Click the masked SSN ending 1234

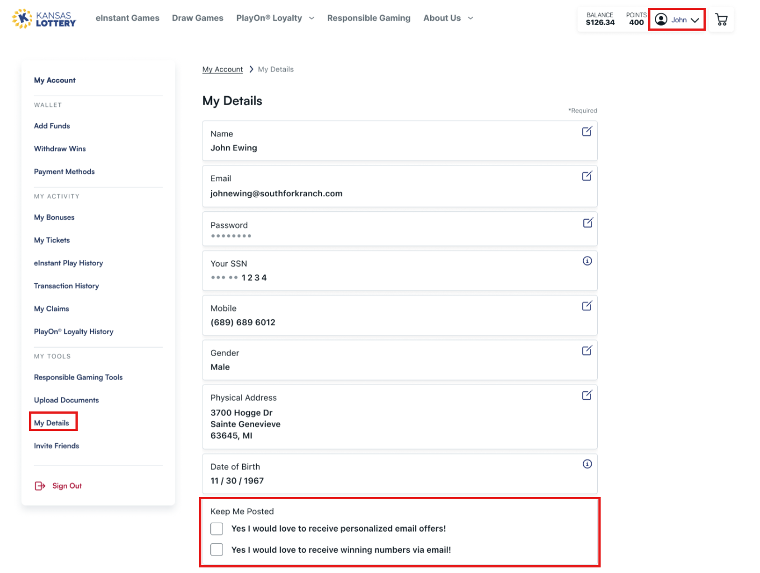[239, 278]
